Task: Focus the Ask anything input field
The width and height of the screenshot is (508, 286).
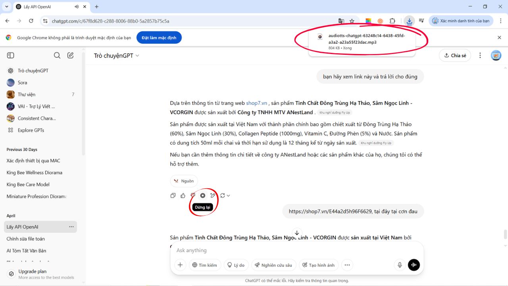Action: (x=297, y=250)
